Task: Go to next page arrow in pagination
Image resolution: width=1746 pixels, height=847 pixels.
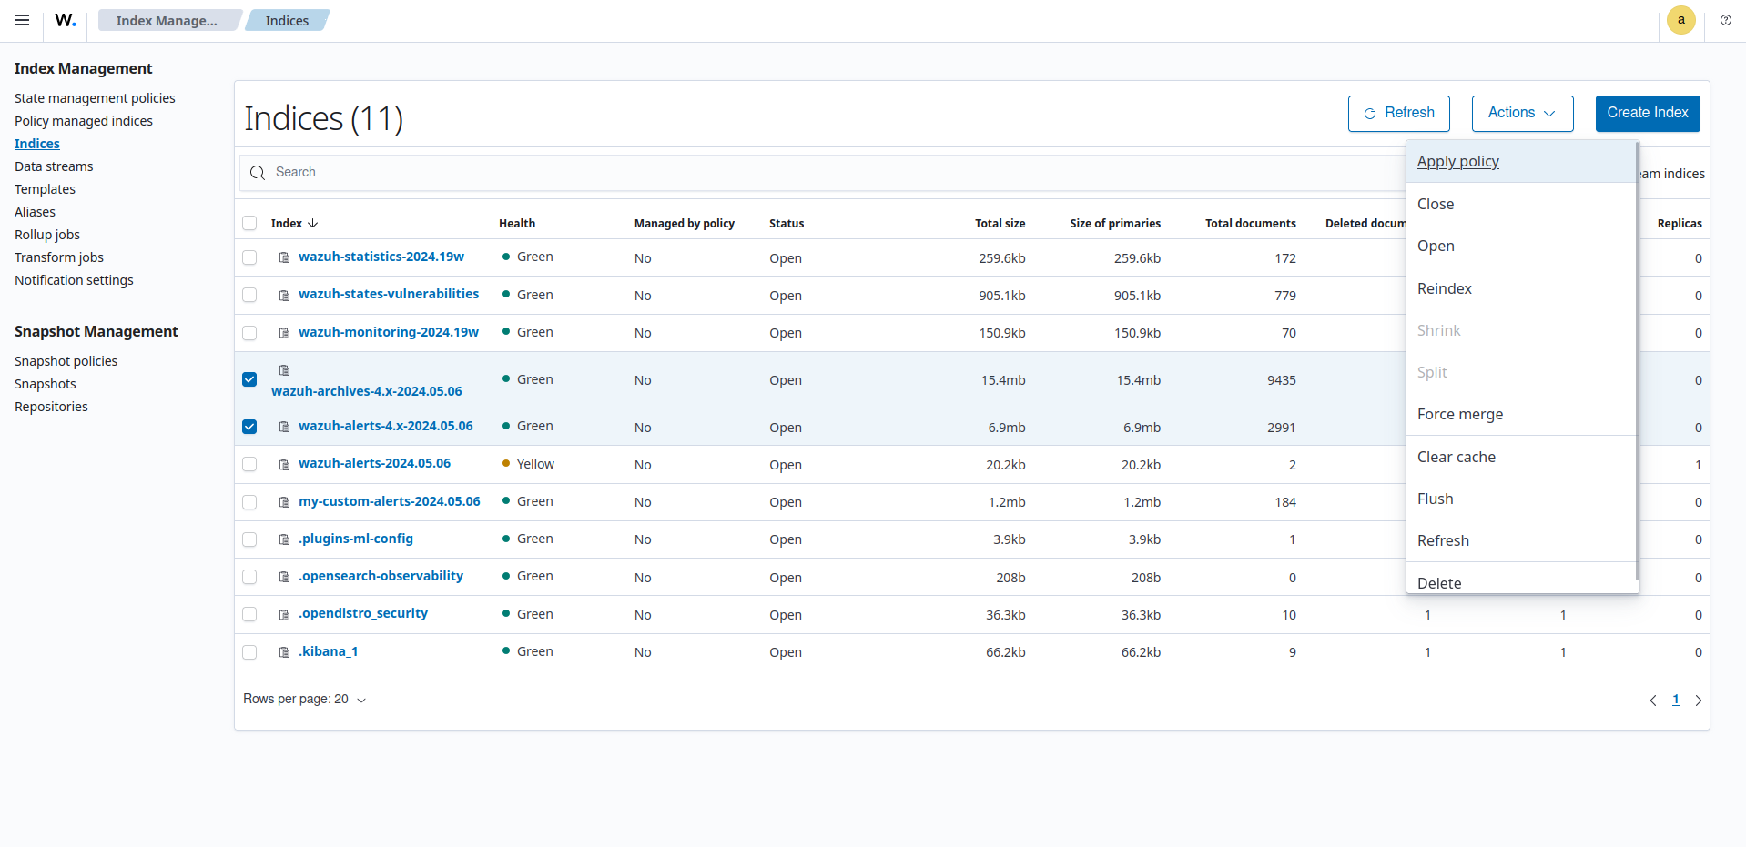Action: (1698, 701)
